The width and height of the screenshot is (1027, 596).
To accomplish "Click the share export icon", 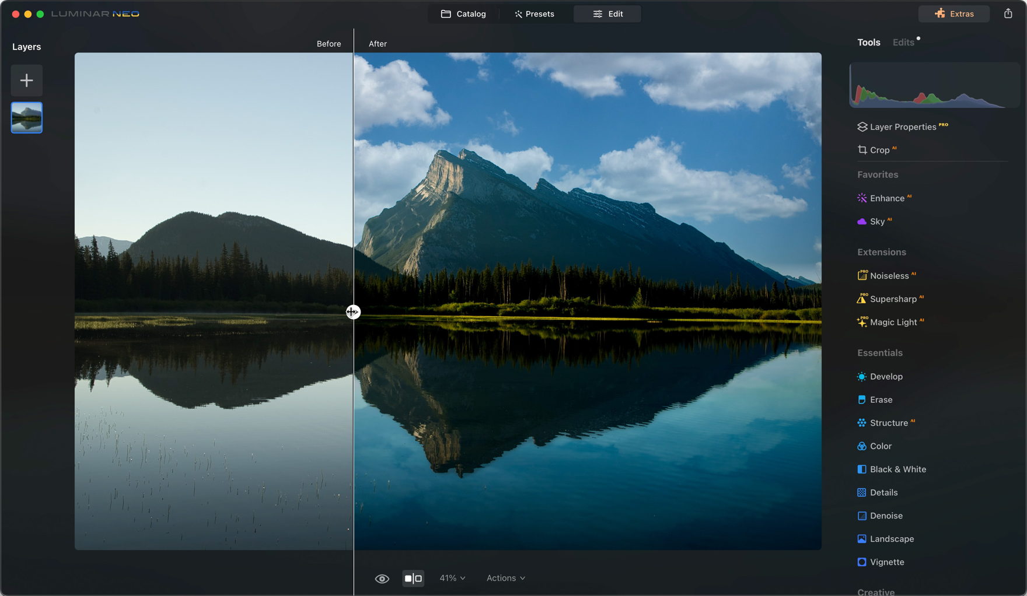I will pos(1008,14).
